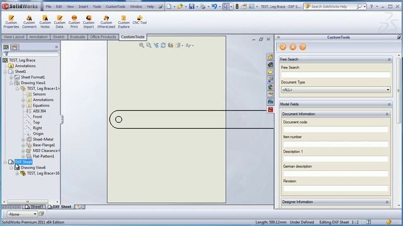Click the filter funnel in the tree search
This screenshot has height=226, width=403.
(x=6, y=54)
